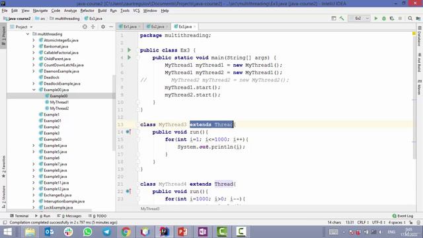Screen dimensions: 423x238
Task: Click the memory indicator icon in status bar
Action: click(418, 223)
